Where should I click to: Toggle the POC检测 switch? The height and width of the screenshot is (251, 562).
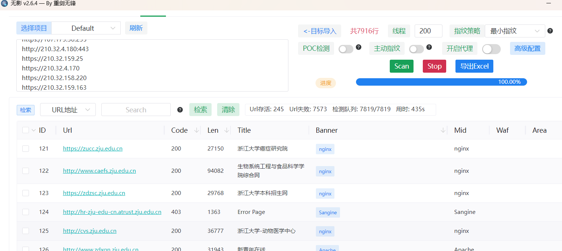pyautogui.click(x=346, y=49)
